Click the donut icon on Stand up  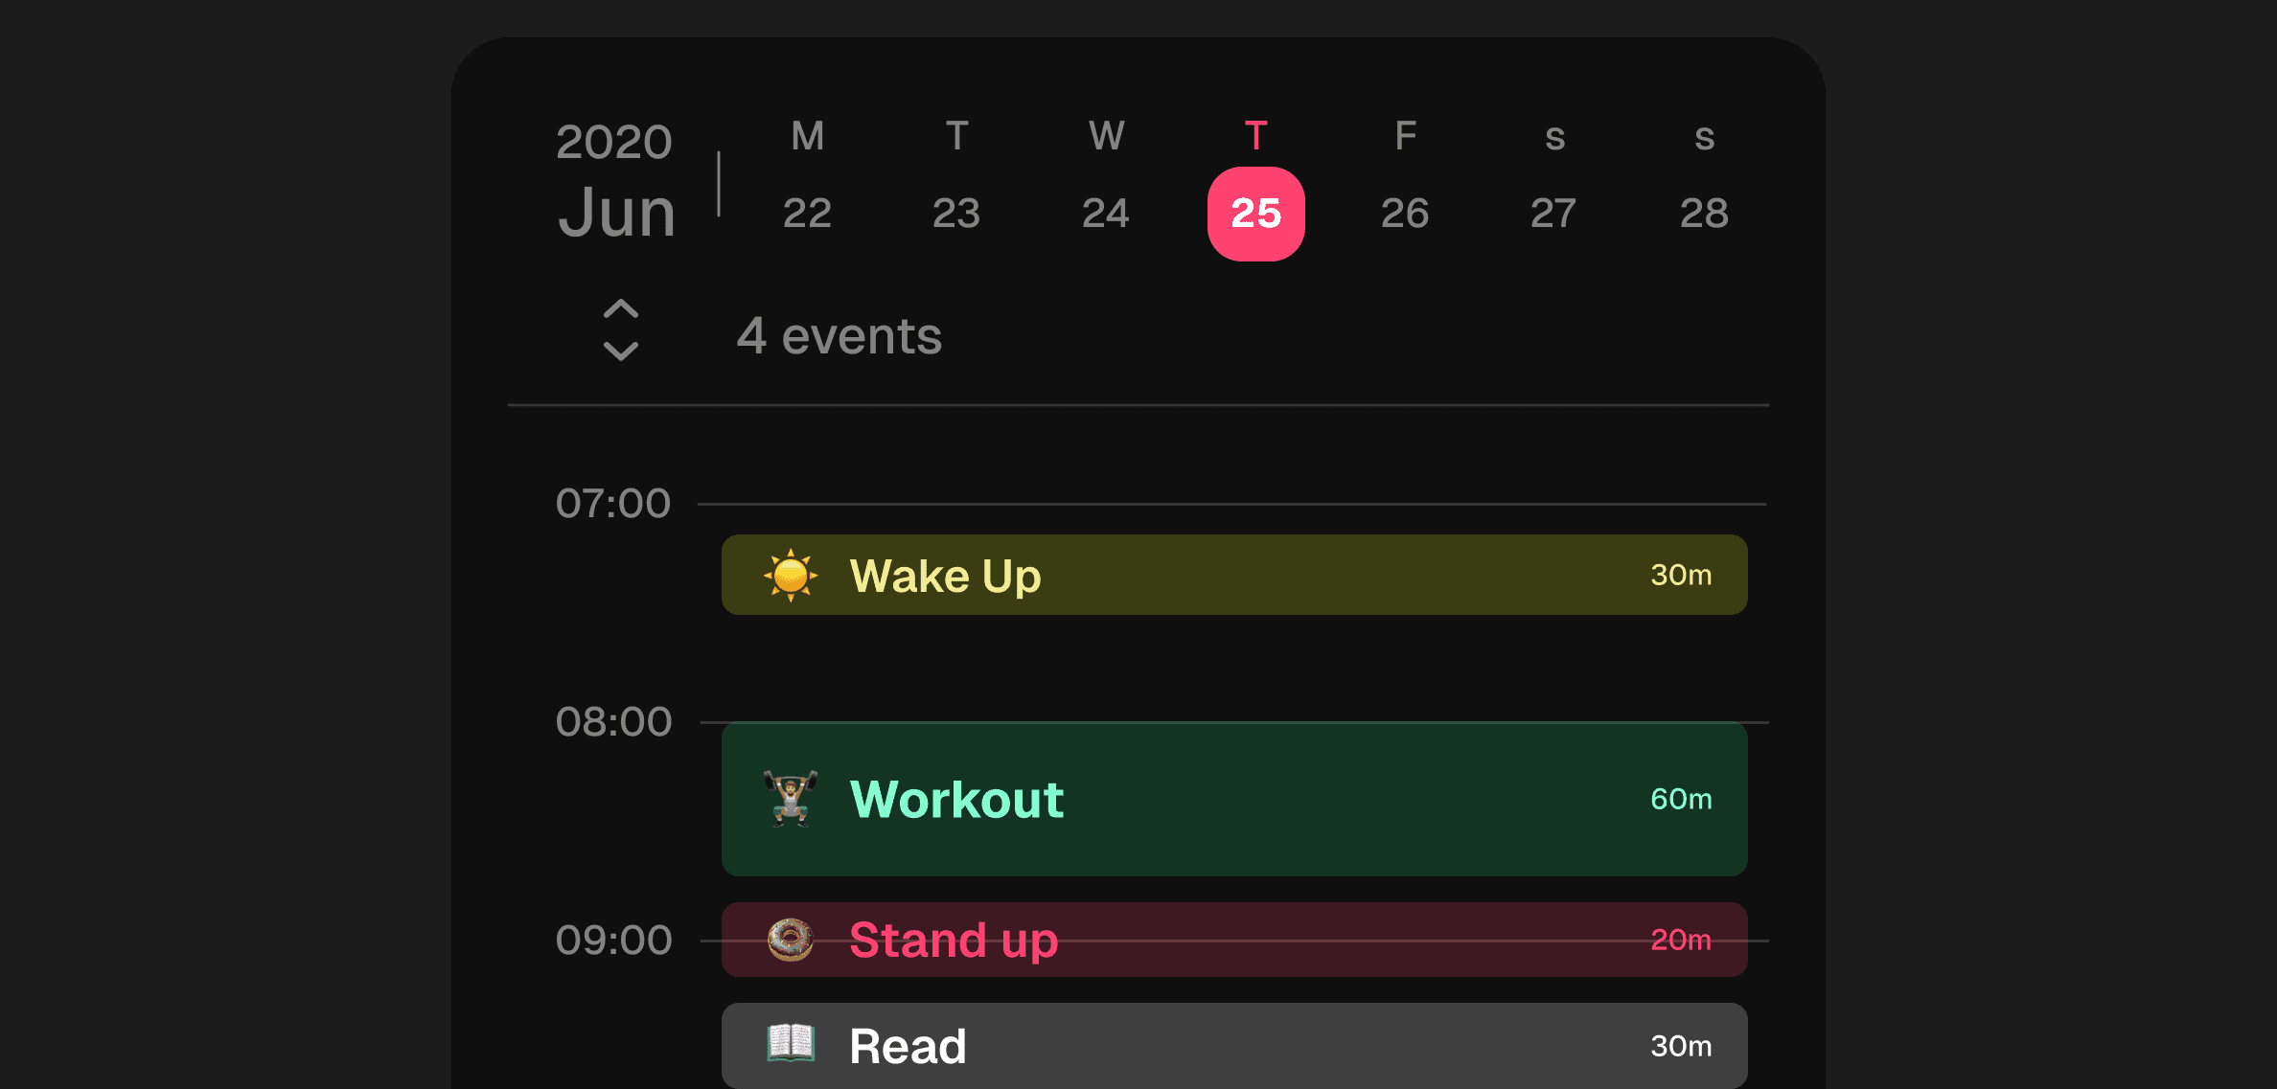[791, 940]
